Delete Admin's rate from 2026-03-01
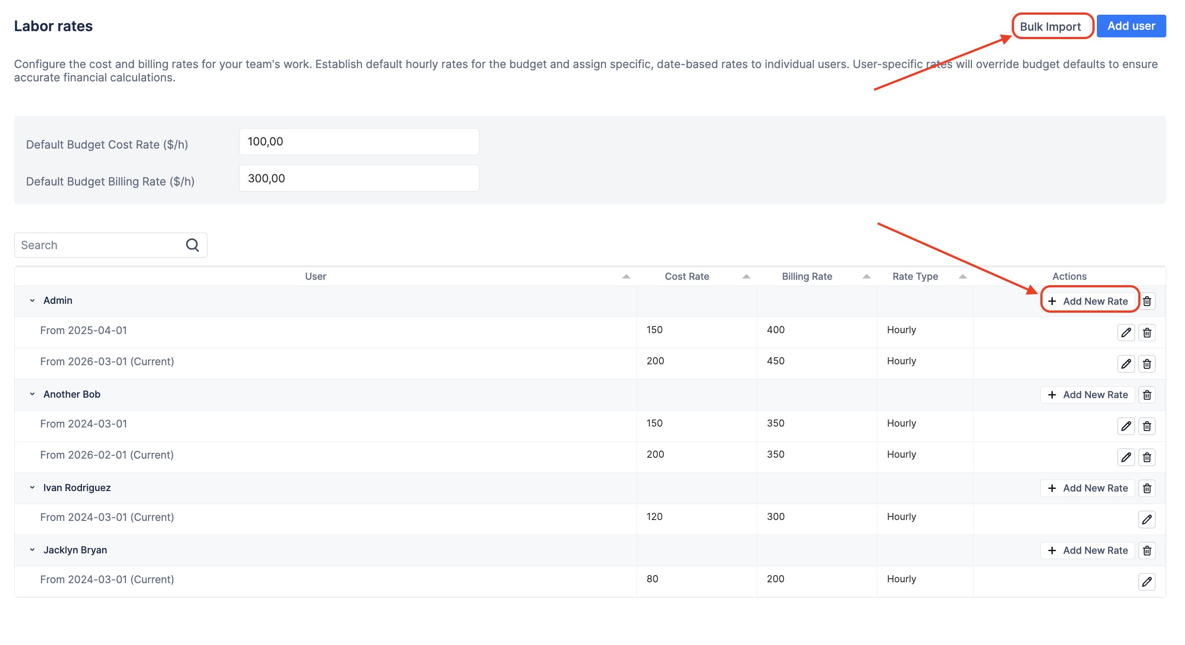 coord(1146,363)
